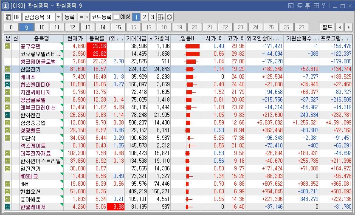
Task: Sort by the 거래대금 column header
Action: pyautogui.click(x=136, y=38)
